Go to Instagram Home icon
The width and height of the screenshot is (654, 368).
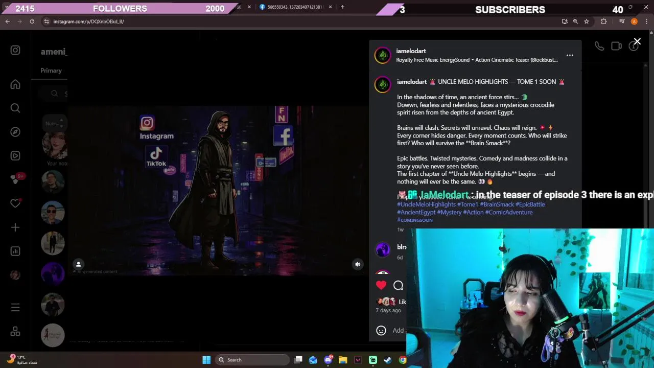(15, 84)
